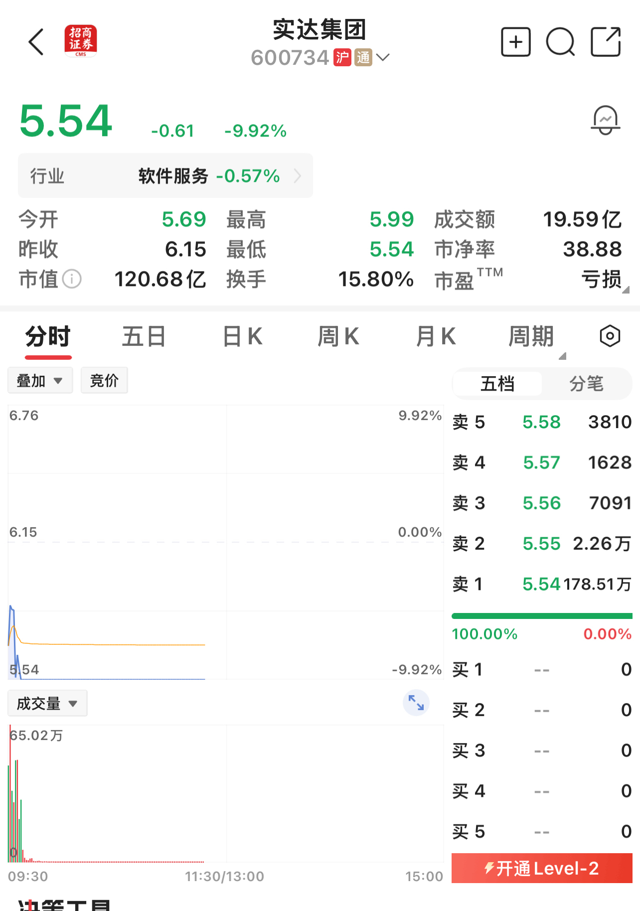Open the 叠加 overlay dropdown
Image resolution: width=640 pixels, height=911 pixels.
(40, 381)
